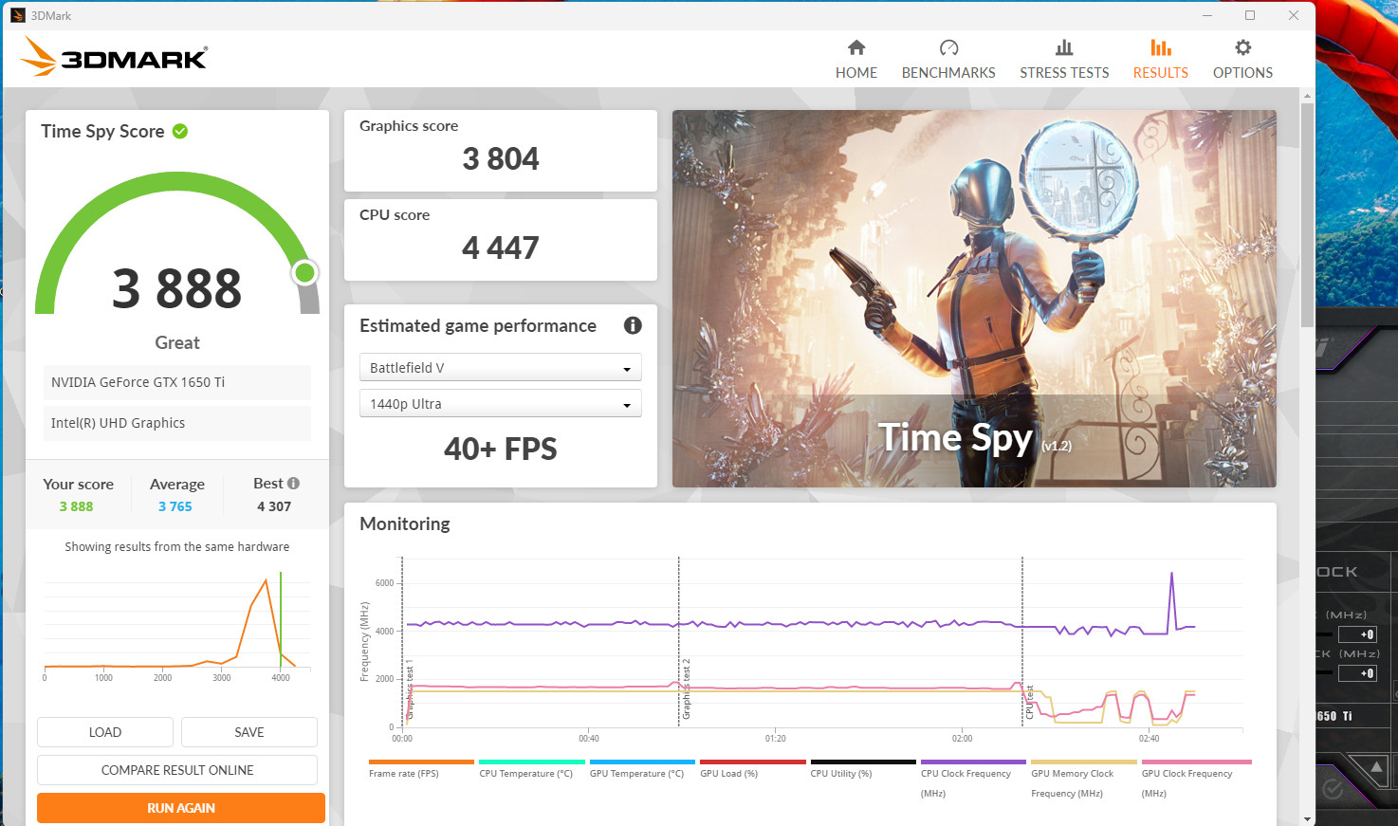Toggle CPU Utility (%) legend item

click(x=862, y=769)
